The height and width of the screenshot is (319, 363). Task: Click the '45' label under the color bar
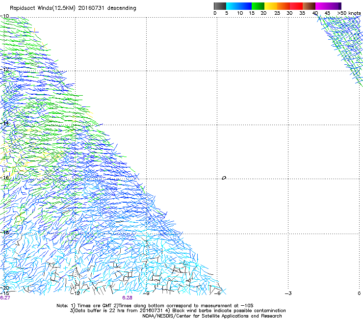coord(327,13)
